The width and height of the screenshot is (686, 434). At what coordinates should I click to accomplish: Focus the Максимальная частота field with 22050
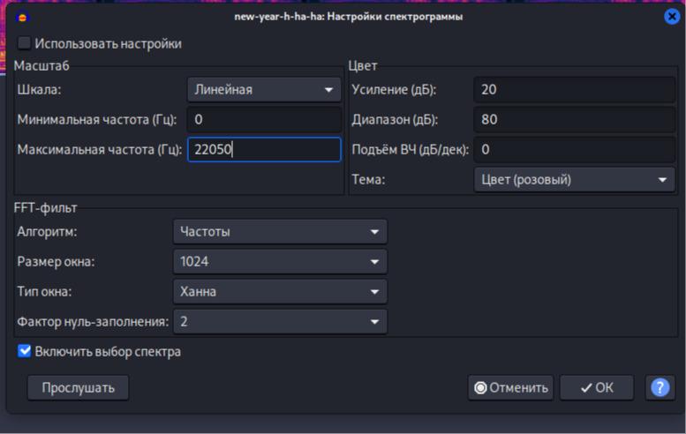tap(264, 149)
